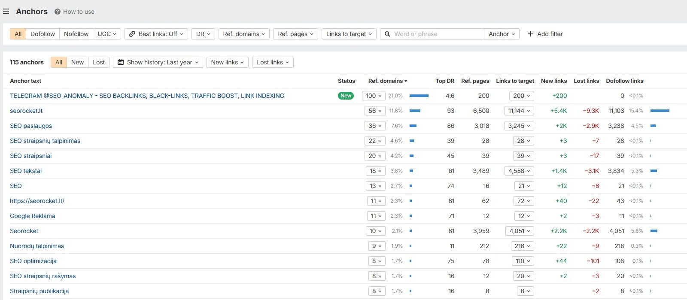The width and height of the screenshot is (687, 300).
Task: Click the Google Reklama anchor text
Action: (33, 216)
